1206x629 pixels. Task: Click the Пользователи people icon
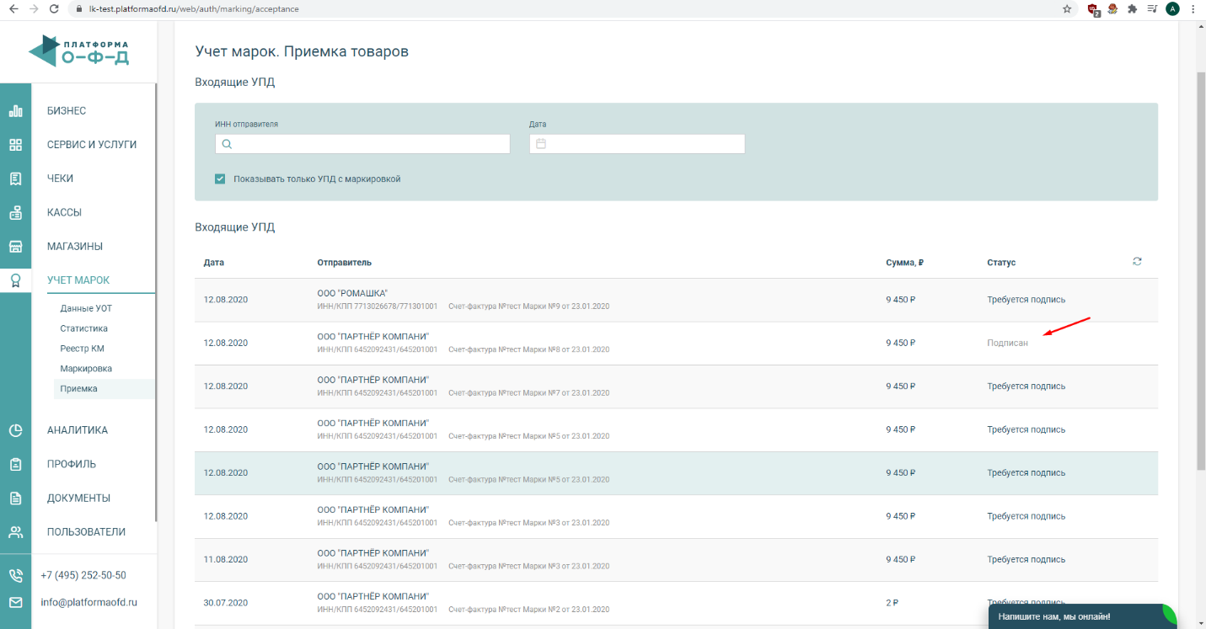tap(15, 532)
